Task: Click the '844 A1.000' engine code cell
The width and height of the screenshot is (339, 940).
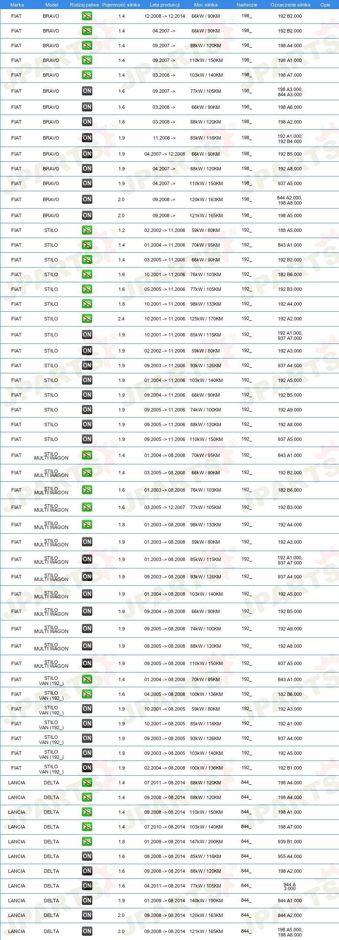Action: pyautogui.click(x=290, y=901)
